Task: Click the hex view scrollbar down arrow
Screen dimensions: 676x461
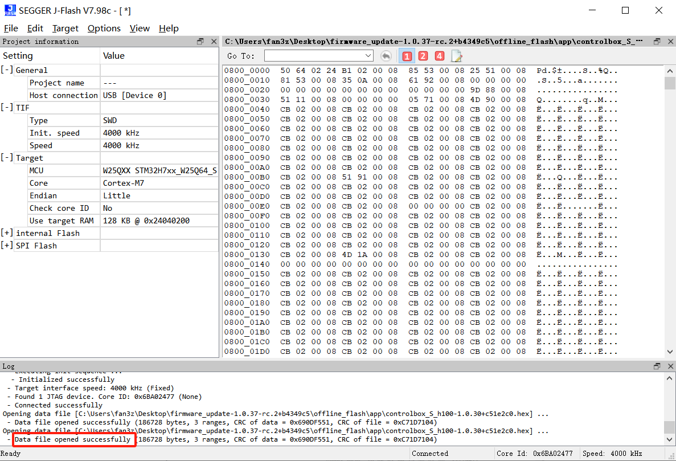Action: point(670,352)
